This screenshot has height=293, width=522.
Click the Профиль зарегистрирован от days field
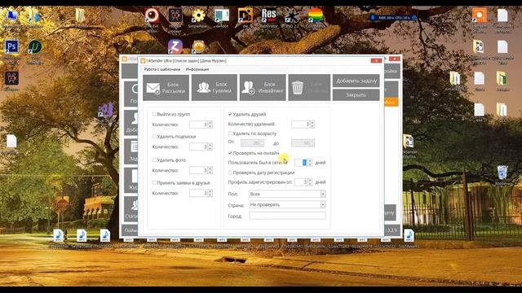[301, 181]
